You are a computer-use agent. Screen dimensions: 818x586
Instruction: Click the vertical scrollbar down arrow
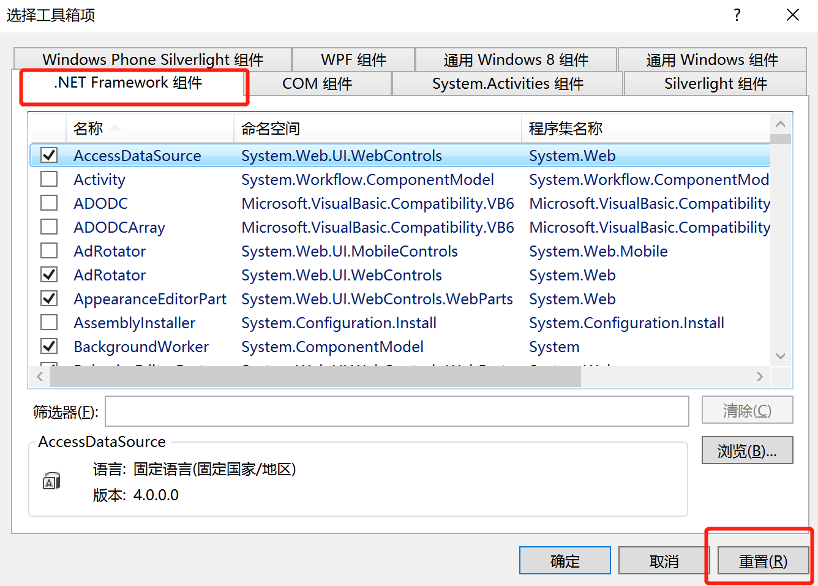tap(781, 356)
